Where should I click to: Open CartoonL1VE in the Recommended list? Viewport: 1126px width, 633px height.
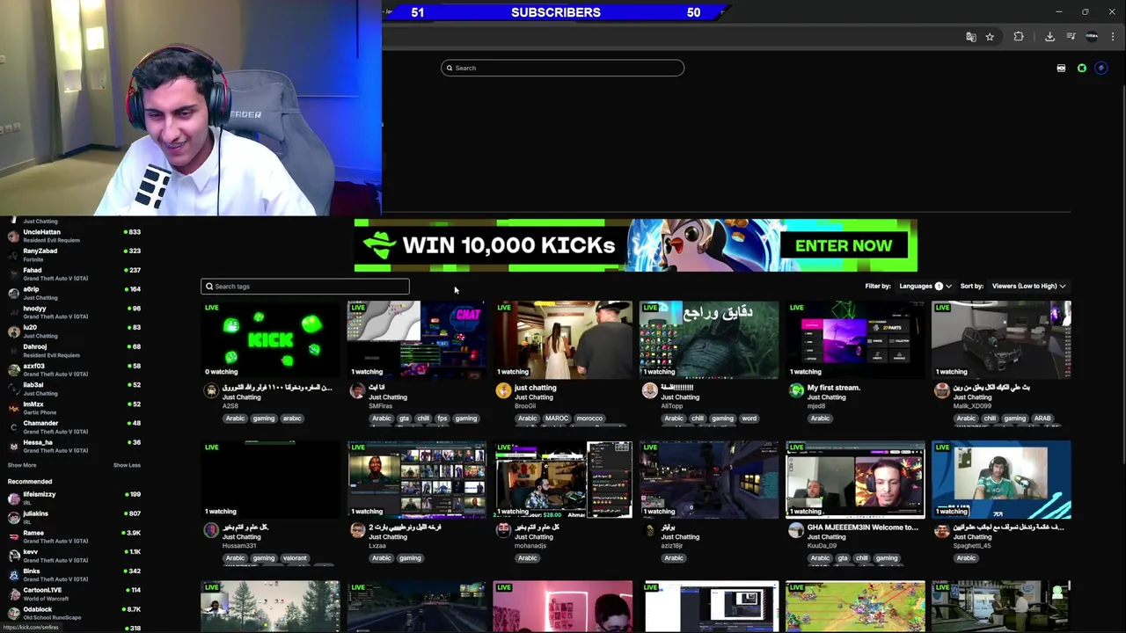[75, 594]
